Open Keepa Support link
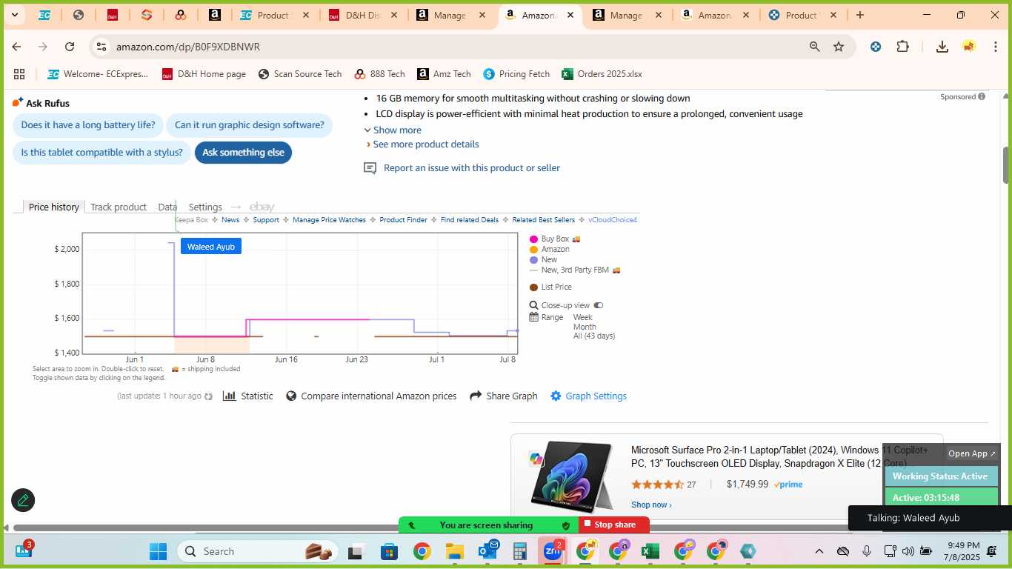 [x=266, y=220]
